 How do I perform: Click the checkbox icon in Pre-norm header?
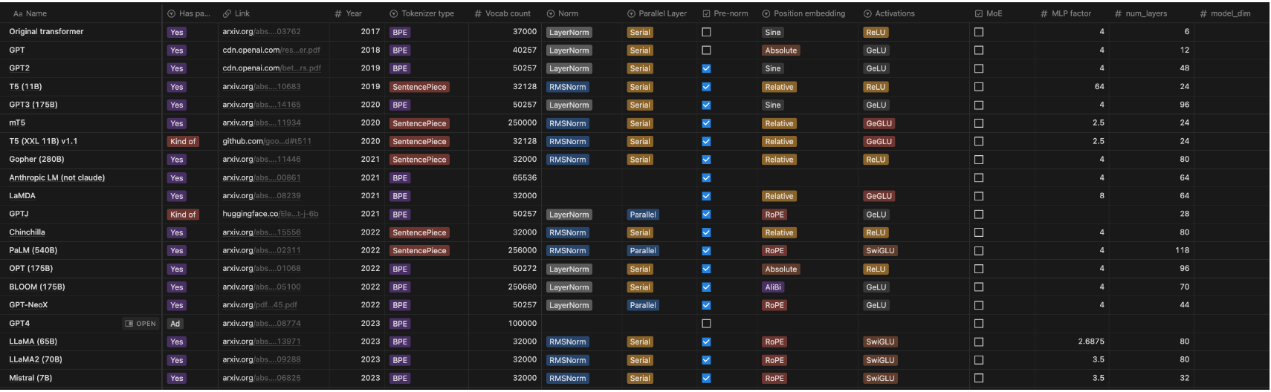[706, 13]
